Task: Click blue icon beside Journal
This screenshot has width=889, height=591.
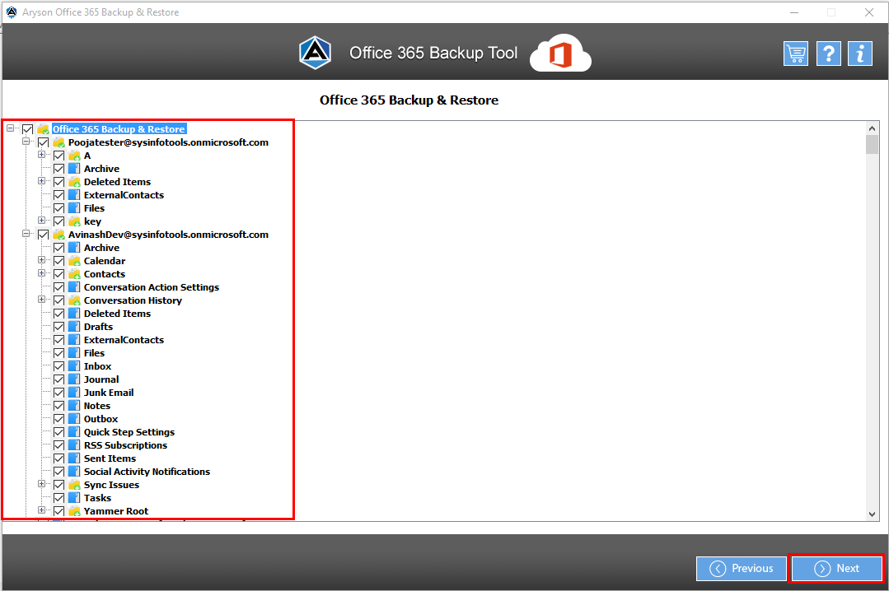Action: point(74,379)
